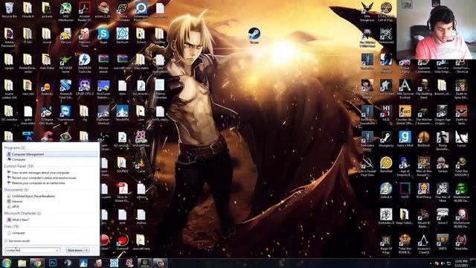The image size is (476, 268).
Task: Open the MSI Afterburner shortcut
Action: click(65, 12)
